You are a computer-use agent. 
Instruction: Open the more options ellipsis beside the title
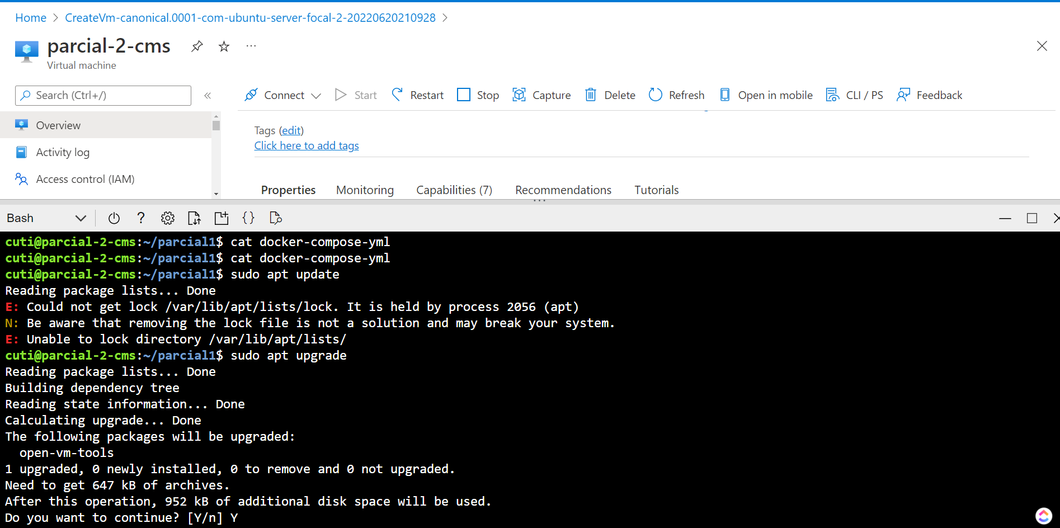tap(251, 46)
